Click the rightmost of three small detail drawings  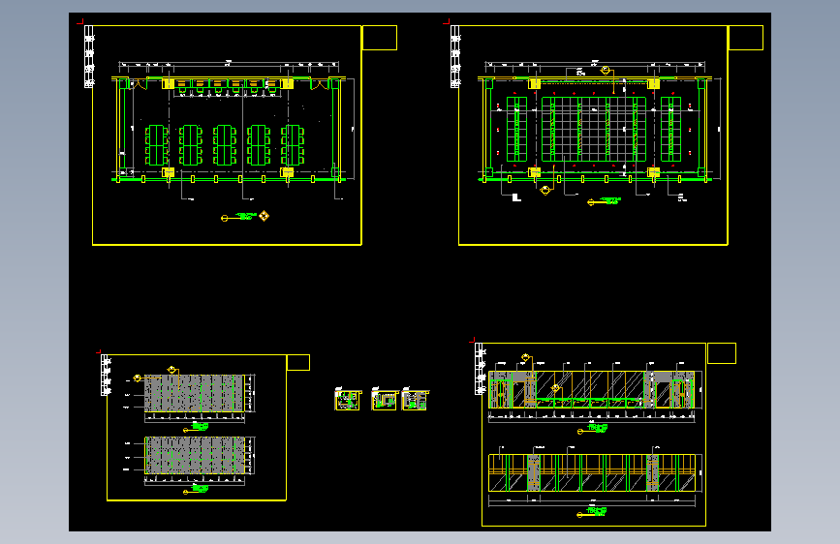click(415, 400)
